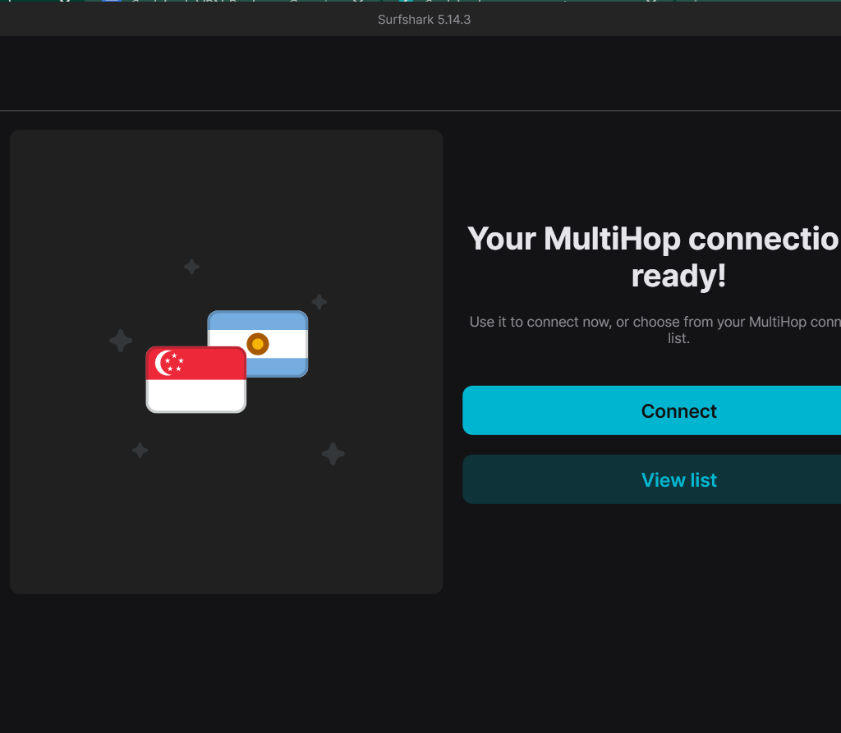
Task: Click the "Use it to connect now" description
Action: click(655, 330)
